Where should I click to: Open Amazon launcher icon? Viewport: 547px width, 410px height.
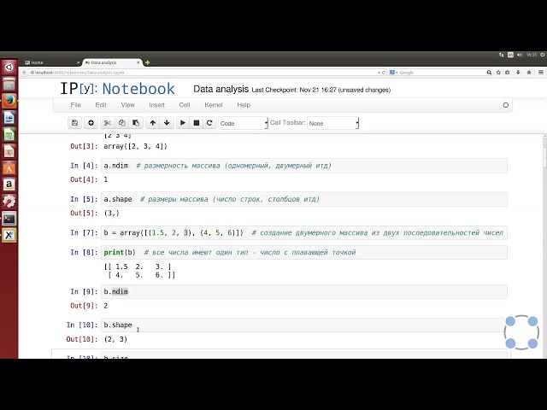(9, 184)
